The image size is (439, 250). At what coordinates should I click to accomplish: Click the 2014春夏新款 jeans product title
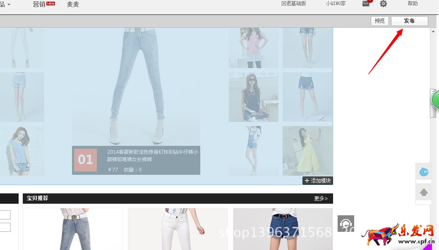(153, 155)
